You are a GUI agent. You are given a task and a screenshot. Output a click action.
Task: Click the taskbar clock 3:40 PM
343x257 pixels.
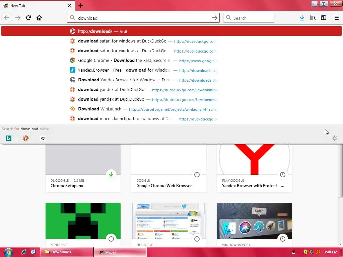[x=331, y=252]
